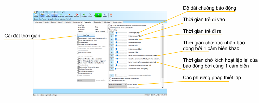Switch to the Communication tab
The height and width of the screenshot is (103, 259).
(x=117, y=22)
